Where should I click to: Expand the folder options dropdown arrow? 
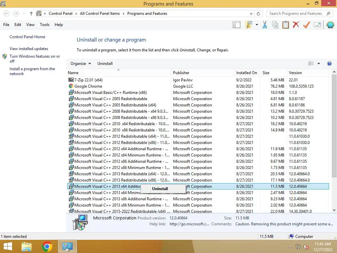(x=257, y=25)
